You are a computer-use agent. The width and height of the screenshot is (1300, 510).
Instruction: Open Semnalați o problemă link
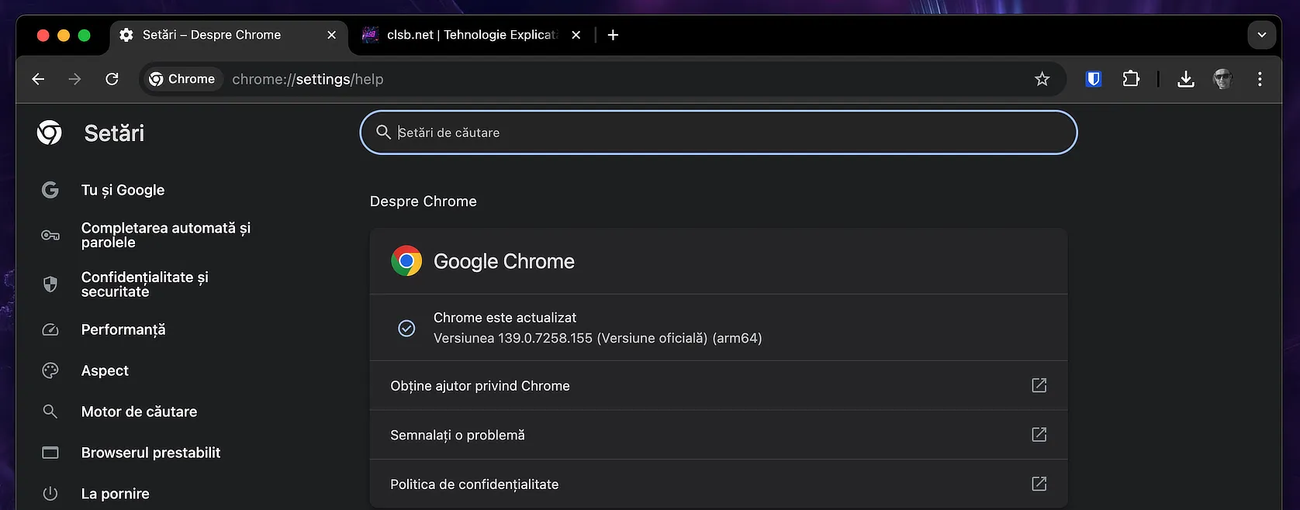pos(718,435)
